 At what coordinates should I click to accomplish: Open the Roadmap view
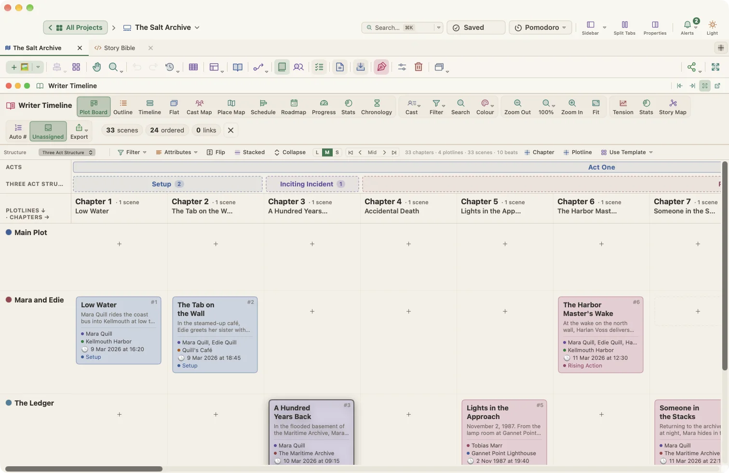(294, 107)
